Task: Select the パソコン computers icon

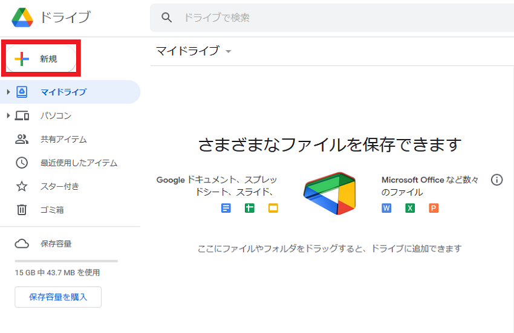Action: 22,115
